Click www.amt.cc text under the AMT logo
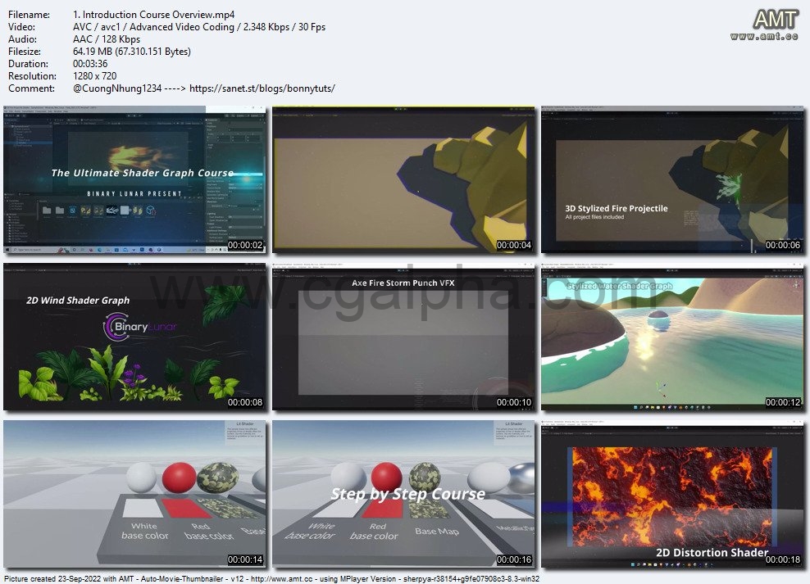Image resolution: width=810 pixels, height=584 pixels. pos(764,37)
